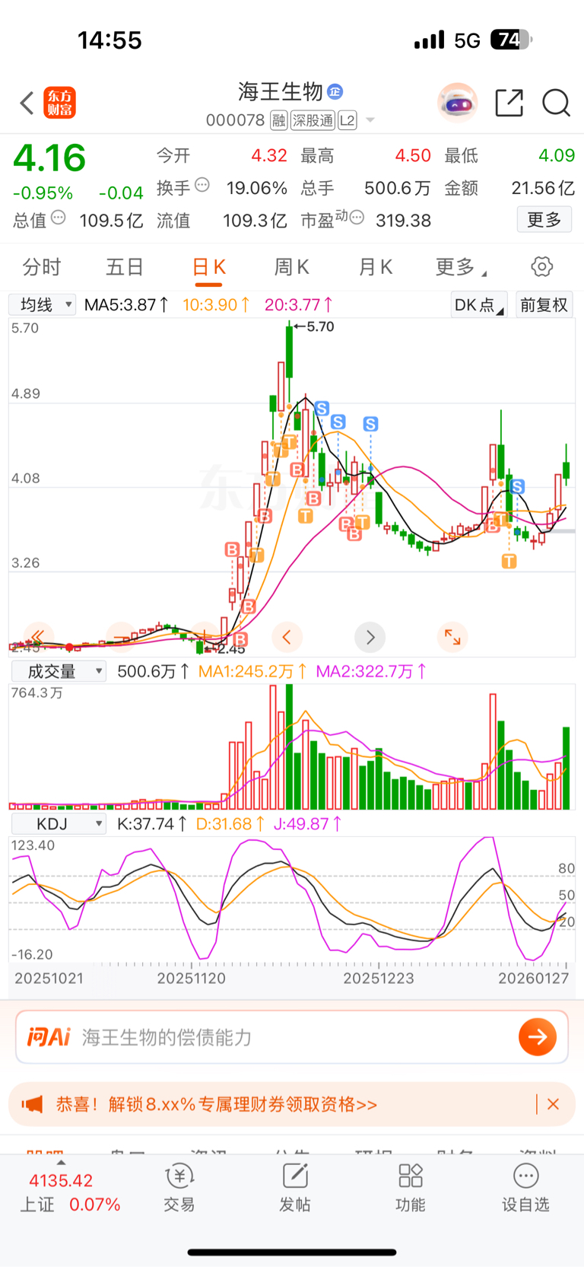This screenshot has width=584, height=1267.
Task: Close the promotion banner with X
Action: 554,1104
